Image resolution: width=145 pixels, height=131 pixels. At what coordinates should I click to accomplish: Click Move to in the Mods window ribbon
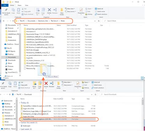point(38,12)
